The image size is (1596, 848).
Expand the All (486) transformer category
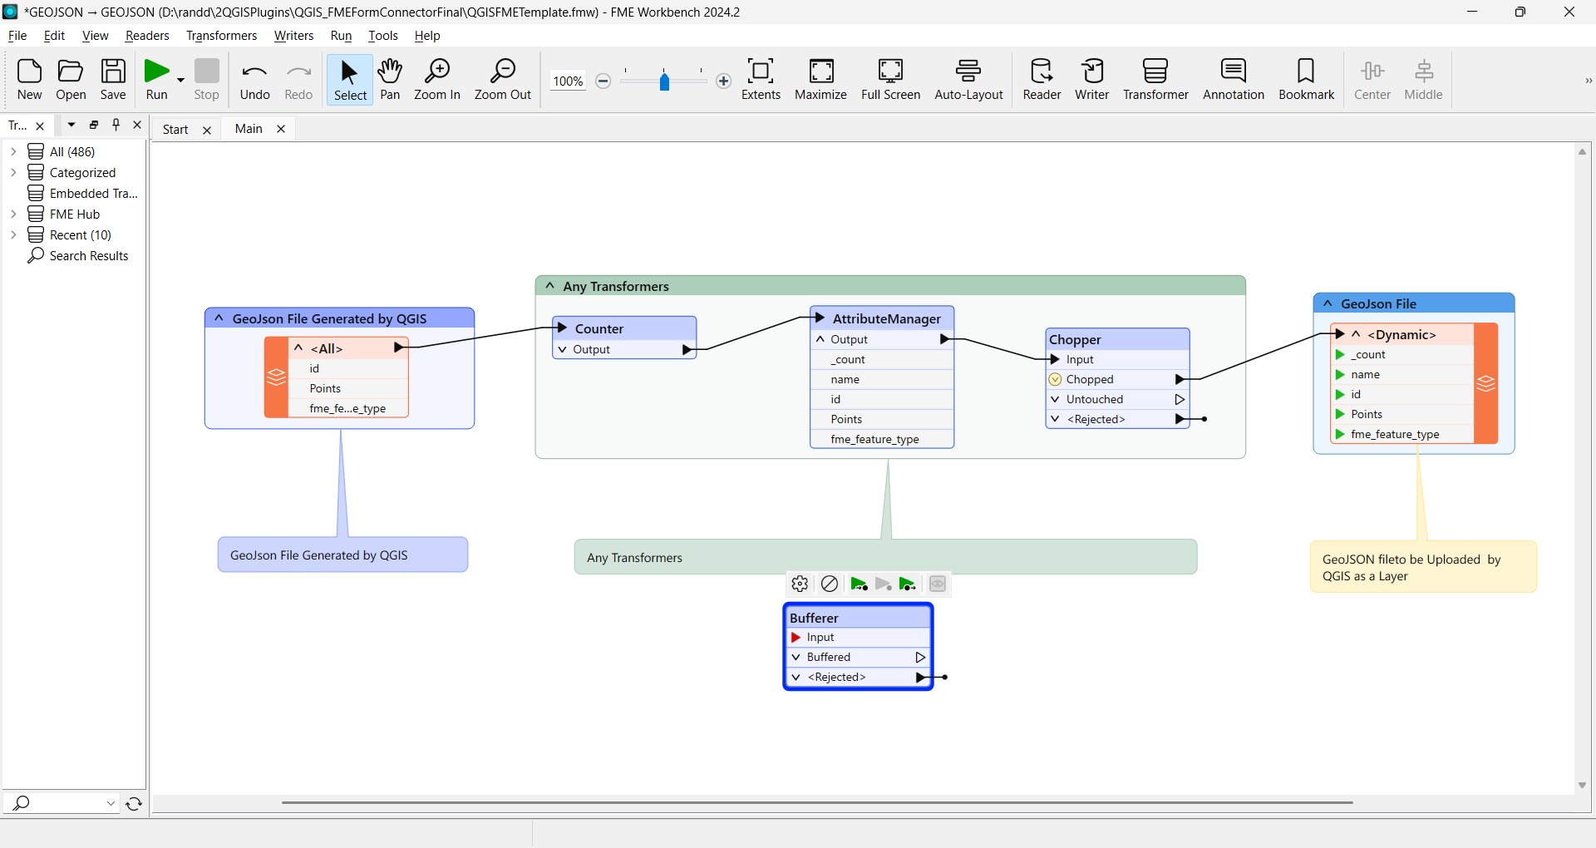pyautogui.click(x=13, y=151)
